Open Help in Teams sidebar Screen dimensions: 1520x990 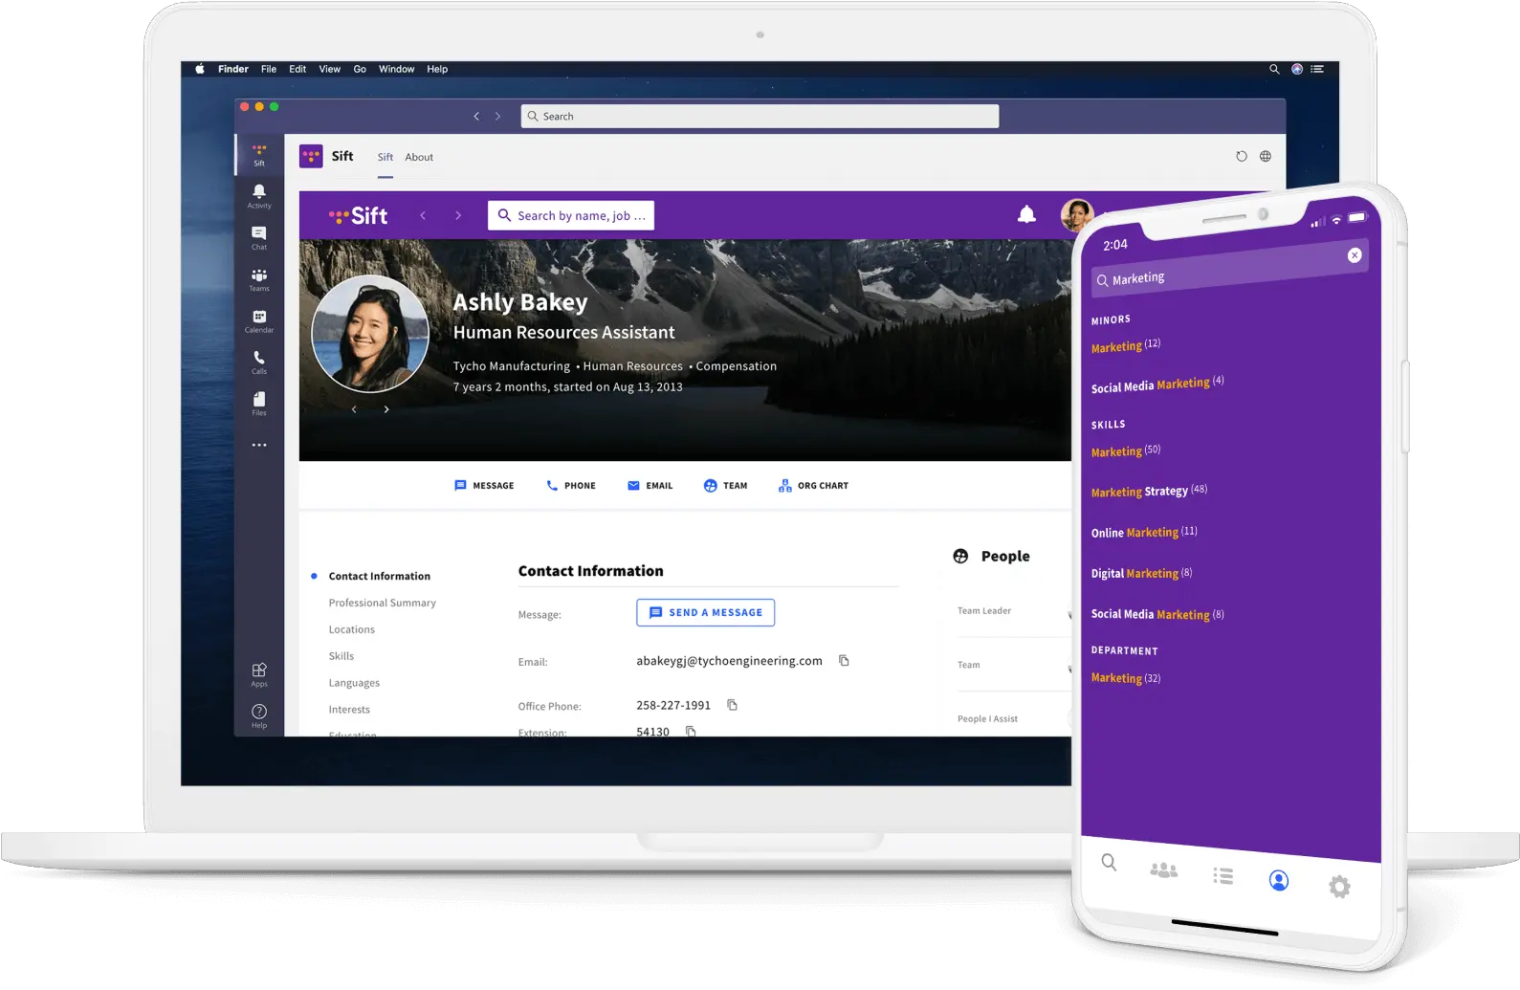(x=259, y=715)
